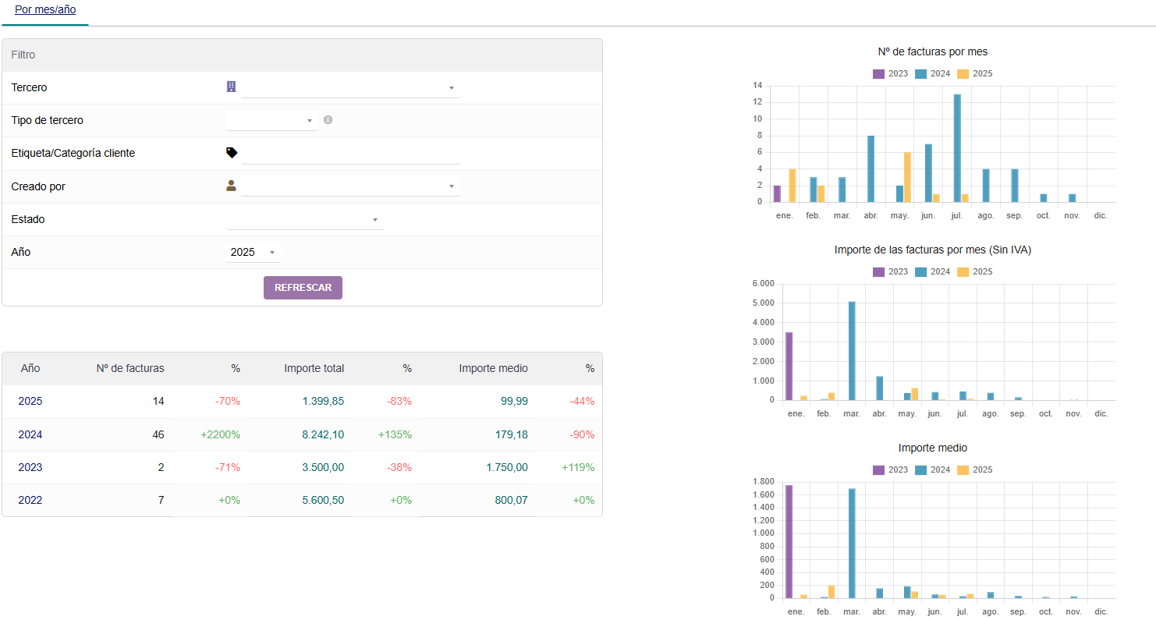
Task: Click the info icon next to Tipo de tercero
Action: pos(328,120)
